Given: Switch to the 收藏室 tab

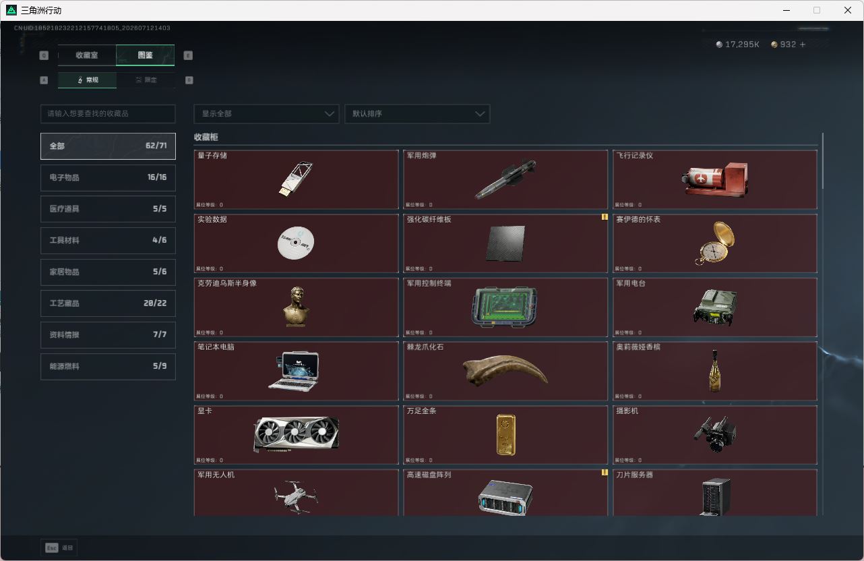Looking at the screenshot, I should pyautogui.click(x=87, y=55).
